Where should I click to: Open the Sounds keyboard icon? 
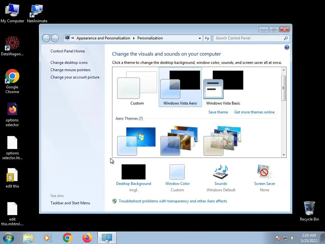(x=221, y=172)
